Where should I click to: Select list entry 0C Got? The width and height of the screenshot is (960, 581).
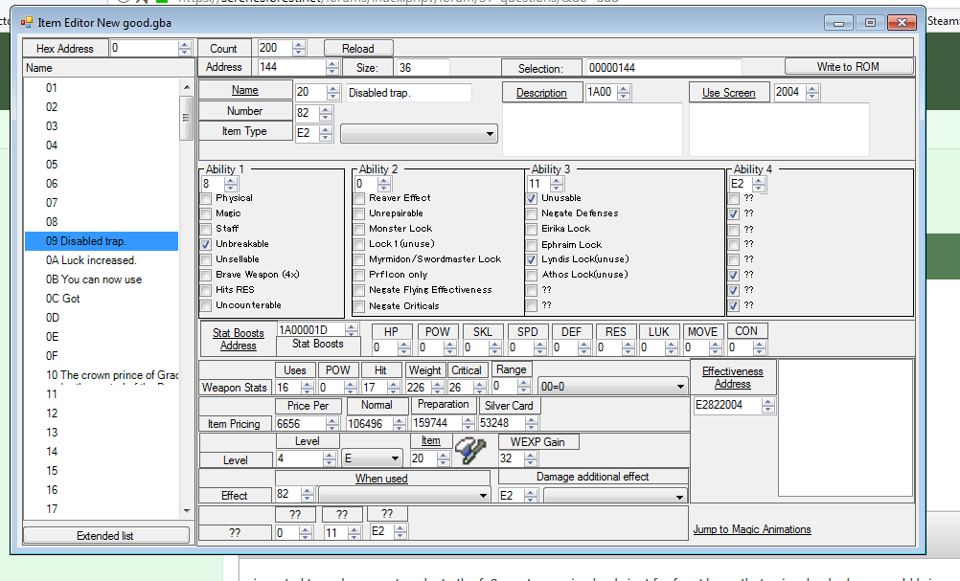tap(63, 299)
